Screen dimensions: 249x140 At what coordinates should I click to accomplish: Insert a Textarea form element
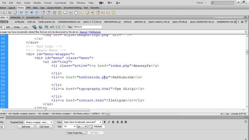tap(15, 13)
